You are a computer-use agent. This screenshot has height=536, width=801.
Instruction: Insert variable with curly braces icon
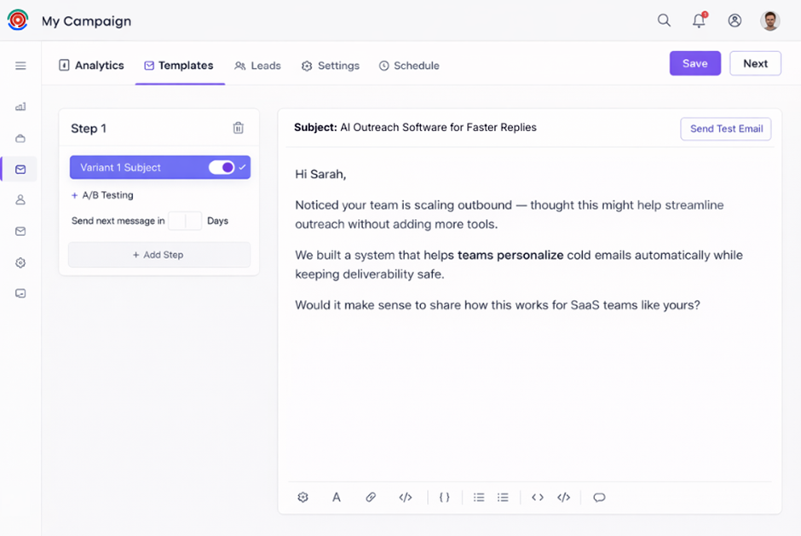click(444, 498)
